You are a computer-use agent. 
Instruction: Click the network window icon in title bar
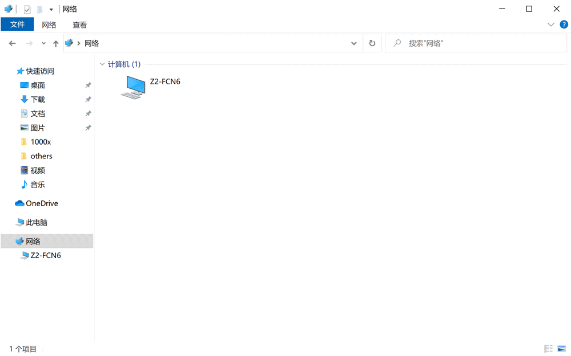[8, 9]
